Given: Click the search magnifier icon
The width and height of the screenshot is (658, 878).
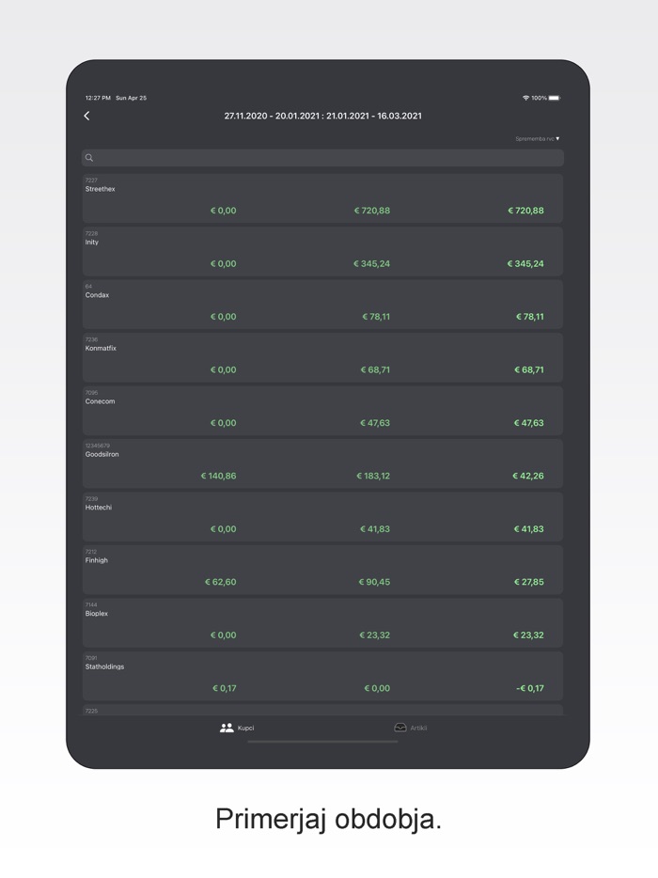Looking at the screenshot, I should 89,158.
